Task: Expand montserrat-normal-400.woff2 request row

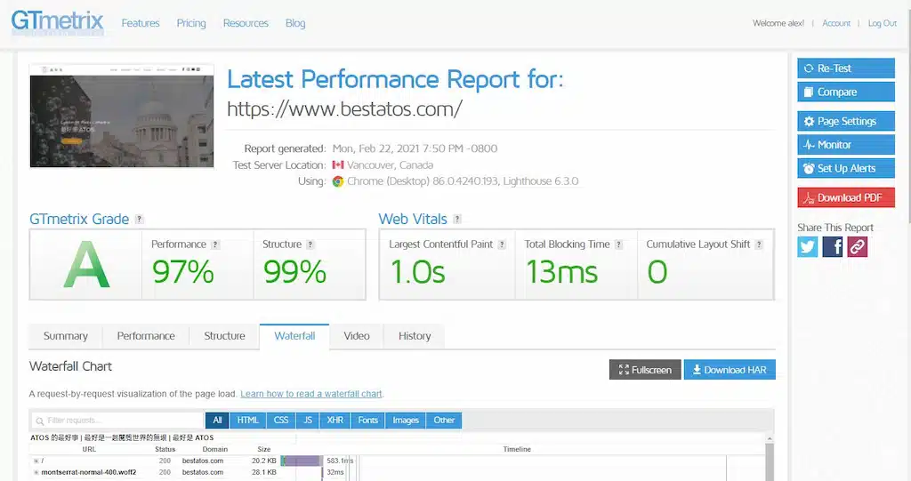Action: tap(36, 472)
